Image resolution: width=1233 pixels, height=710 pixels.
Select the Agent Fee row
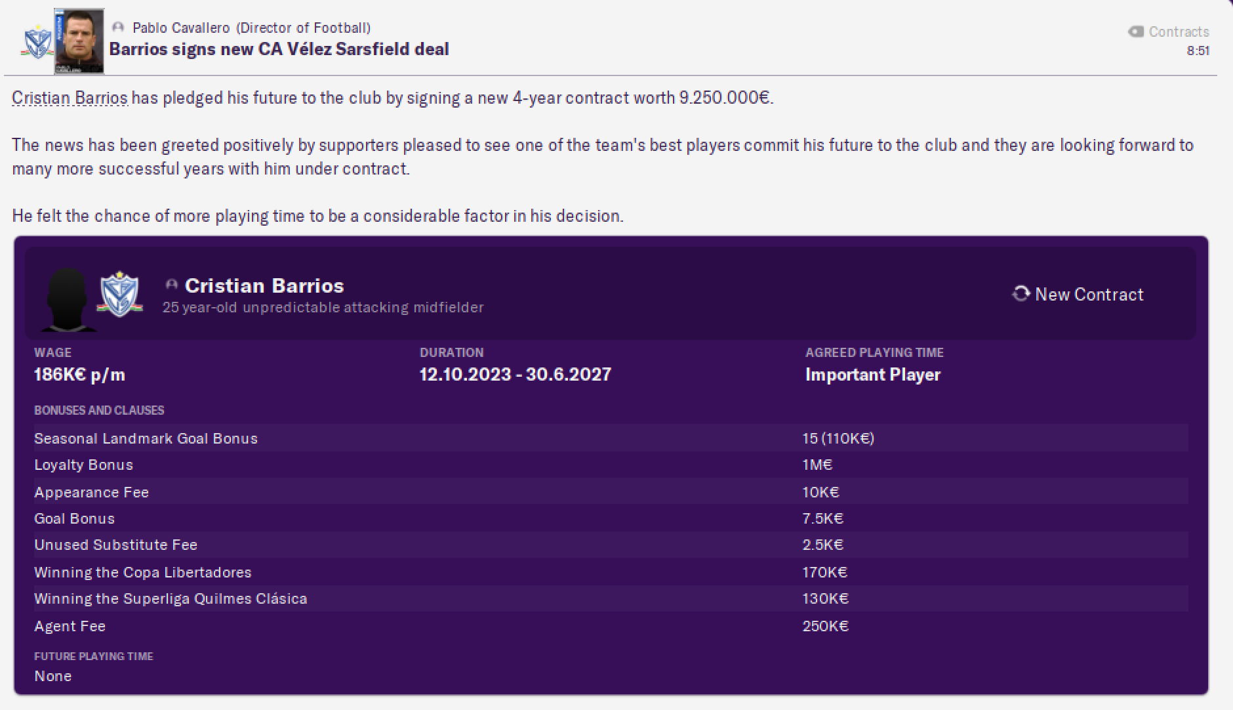coord(611,625)
